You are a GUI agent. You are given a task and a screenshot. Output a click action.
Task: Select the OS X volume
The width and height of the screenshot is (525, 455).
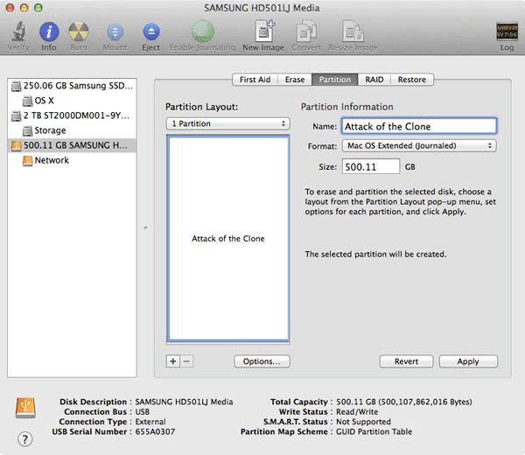(x=72, y=101)
